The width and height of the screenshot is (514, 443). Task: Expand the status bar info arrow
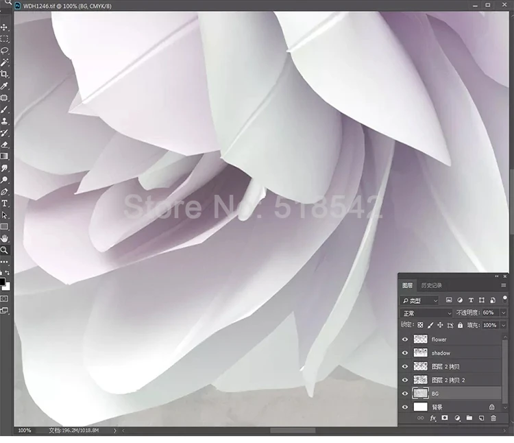(x=115, y=431)
